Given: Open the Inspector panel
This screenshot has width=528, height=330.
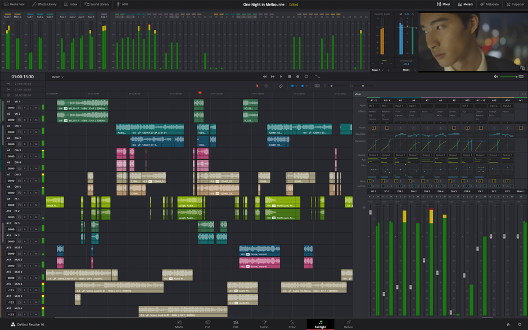Looking at the screenshot, I should [515, 4].
